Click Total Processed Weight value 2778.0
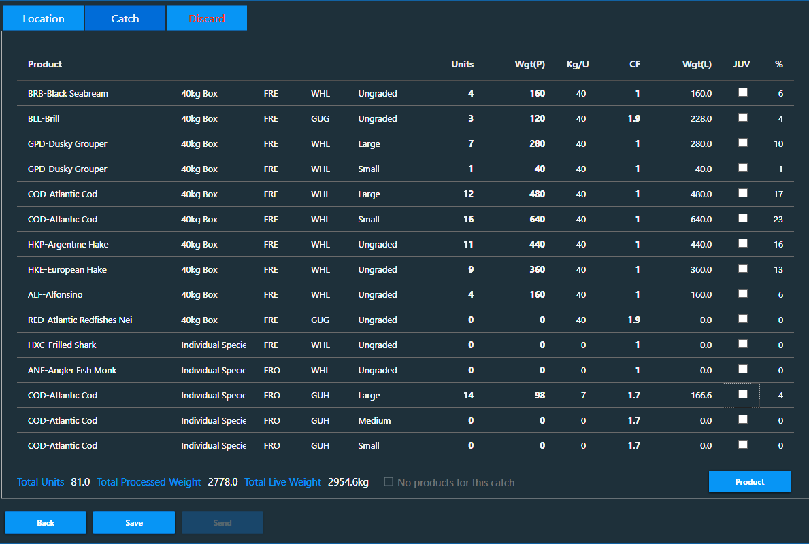Screen dimensions: 809x544 tap(223, 482)
